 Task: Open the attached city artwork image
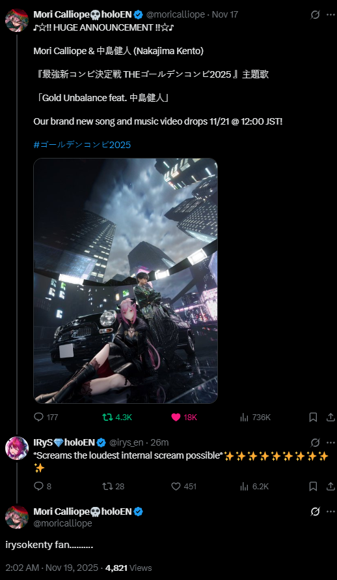point(126,281)
